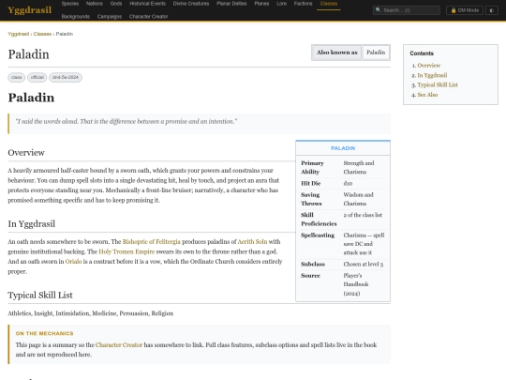Image resolution: width=506 pixels, height=380 pixels.
Task: Click the 'Wisdom and Charisma' saving throws value
Action: (358, 199)
